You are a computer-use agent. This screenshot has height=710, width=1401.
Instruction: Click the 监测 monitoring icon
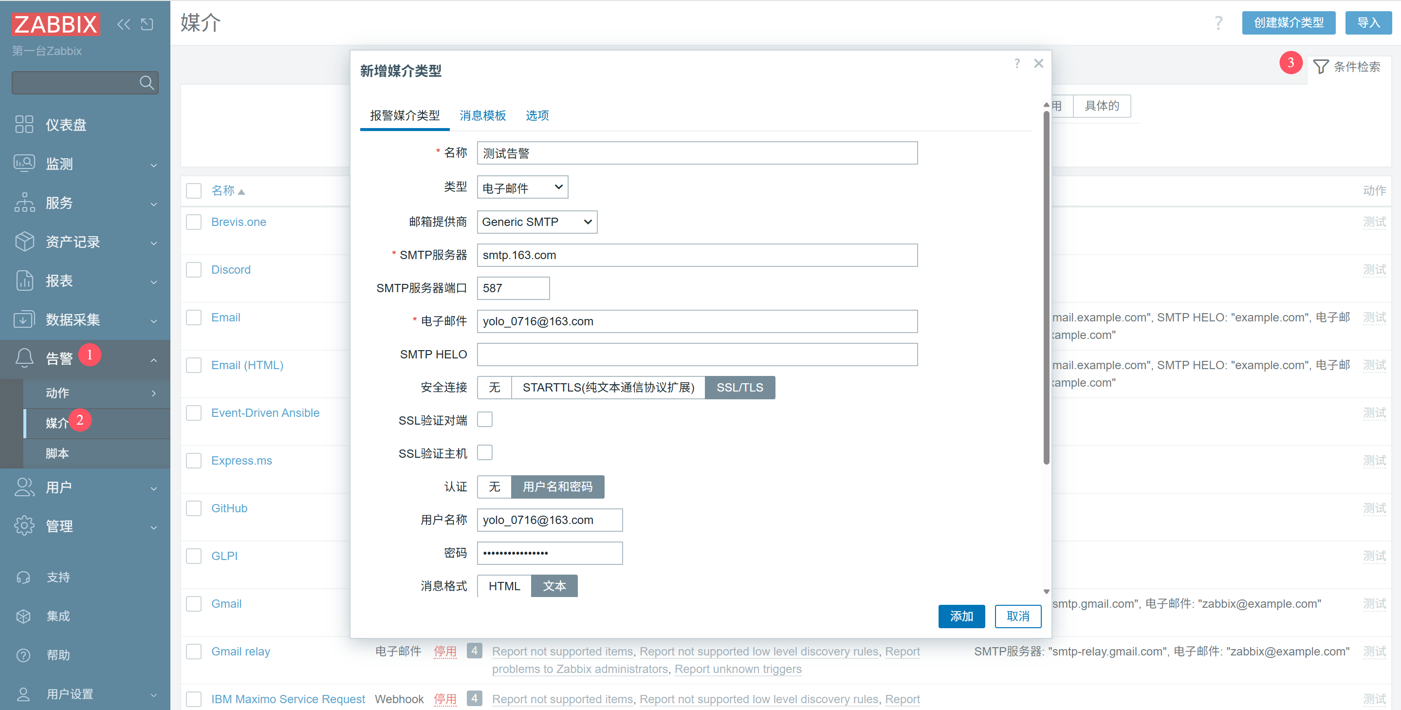pos(24,163)
